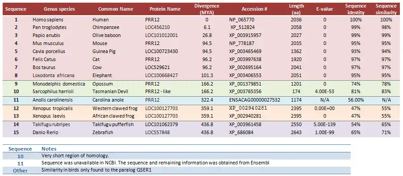Select the note about paralog QSER1
Screen dimensions: 403x176
pos(97,170)
